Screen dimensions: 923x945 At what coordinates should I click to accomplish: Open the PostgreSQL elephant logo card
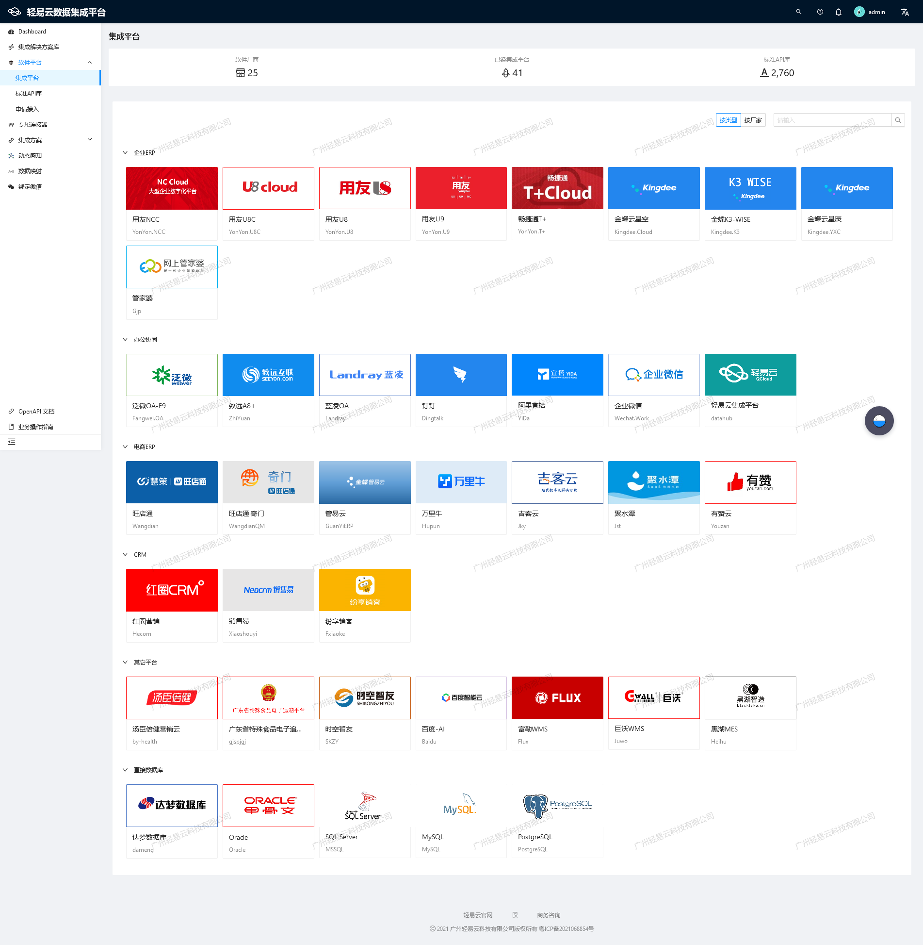(x=557, y=805)
